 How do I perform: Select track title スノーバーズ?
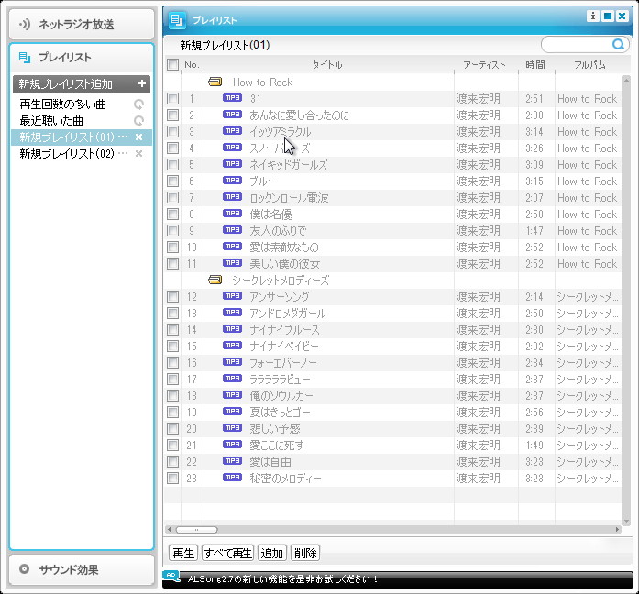pyautogui.click(x=280, y=148)
